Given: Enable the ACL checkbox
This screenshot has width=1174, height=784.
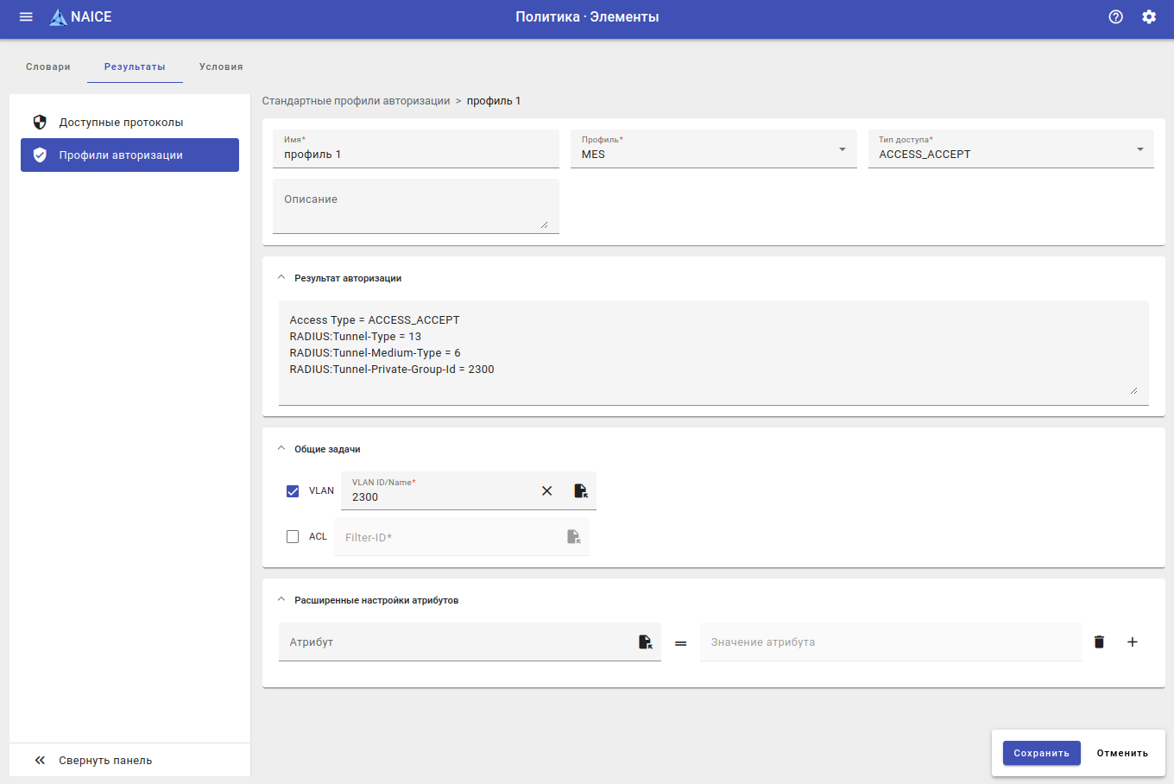Looking at the screenshot, I should tap(293, 536).
